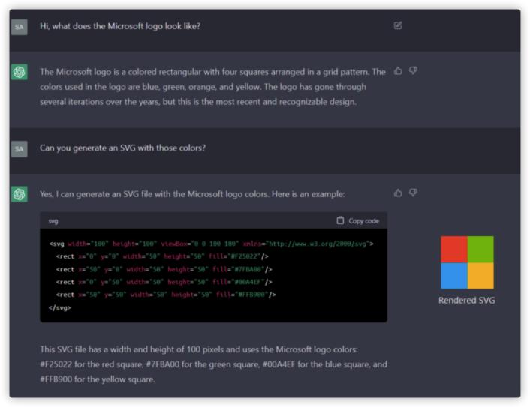Screen dimensions: 530x407
Task: Click the edit icon on the first message
Action: pos(398,25)
